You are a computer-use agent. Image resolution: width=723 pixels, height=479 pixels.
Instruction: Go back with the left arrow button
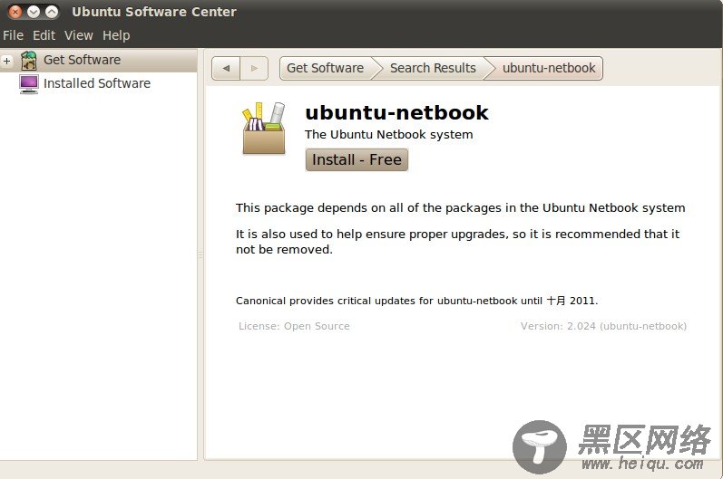pos(226,68)
